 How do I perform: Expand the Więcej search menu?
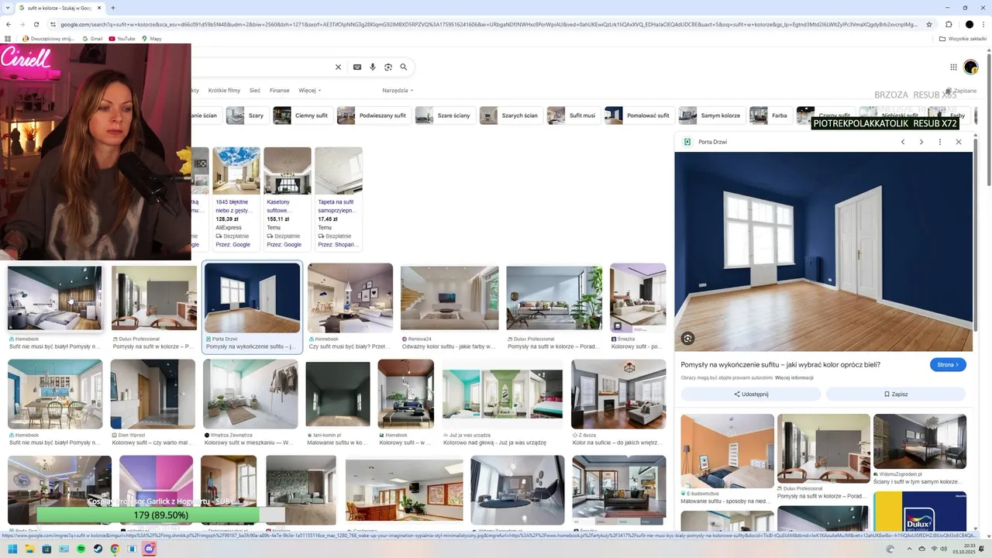[x=309, y=90]
